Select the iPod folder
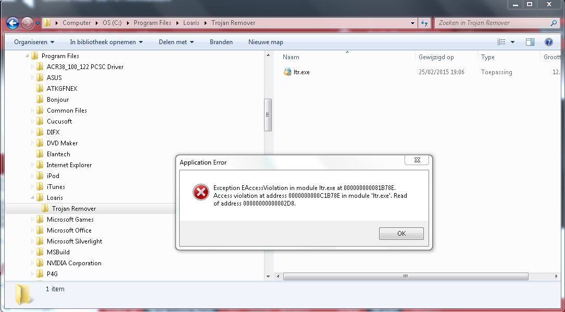This screenshot has width=565, height=312. pos(53,176)
